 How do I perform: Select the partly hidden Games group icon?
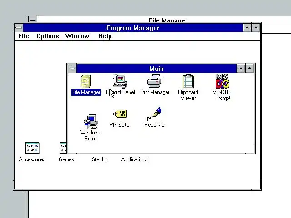pos(63,148)
